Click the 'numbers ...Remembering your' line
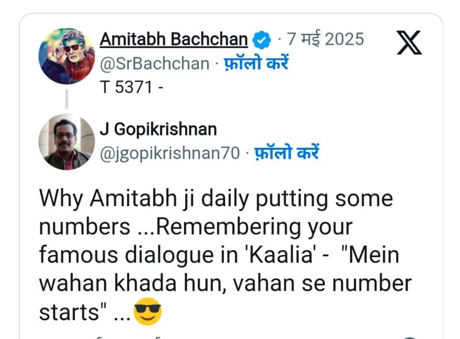460x339 pixels. pos(195,227)
